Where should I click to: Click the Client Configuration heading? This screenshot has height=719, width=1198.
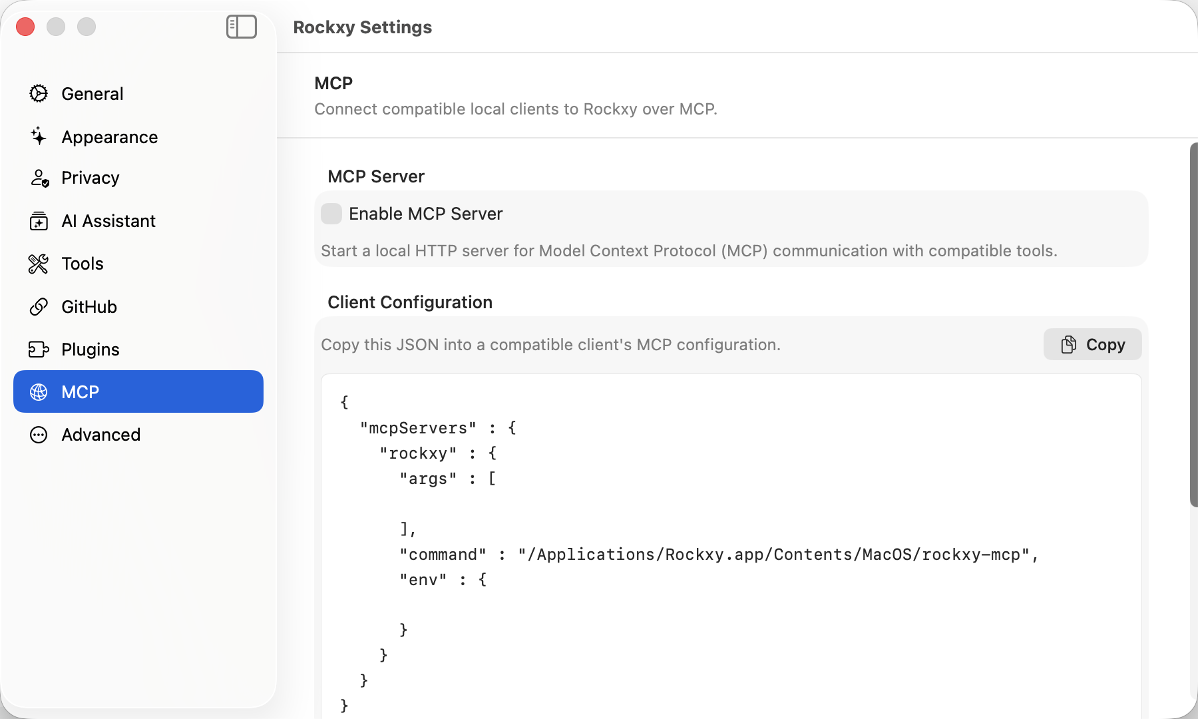point(410,302)
